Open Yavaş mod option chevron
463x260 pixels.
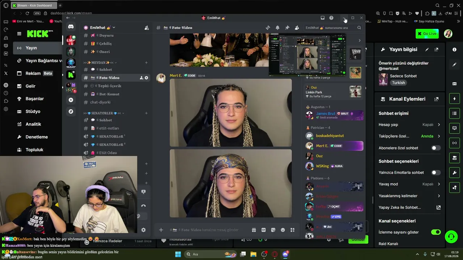coord(439,184)
